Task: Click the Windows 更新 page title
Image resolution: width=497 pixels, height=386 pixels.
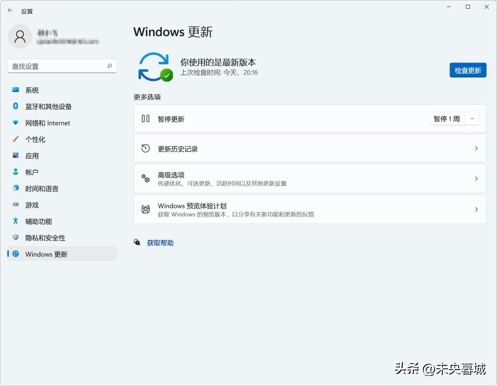Action: [x=173, y=32]
